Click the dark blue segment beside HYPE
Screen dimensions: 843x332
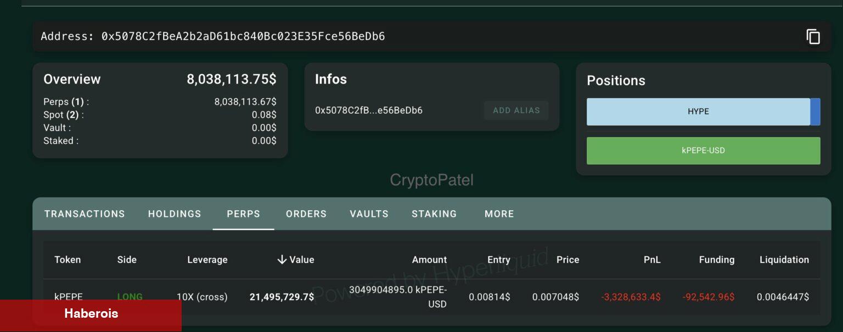(x=815, y=111)
